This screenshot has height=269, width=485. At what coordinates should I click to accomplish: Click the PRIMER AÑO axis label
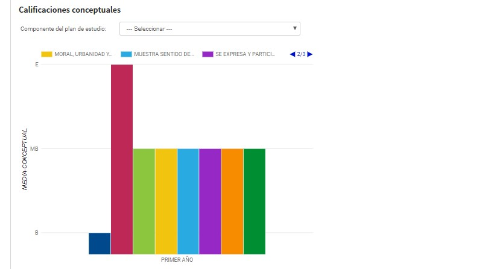177,260
